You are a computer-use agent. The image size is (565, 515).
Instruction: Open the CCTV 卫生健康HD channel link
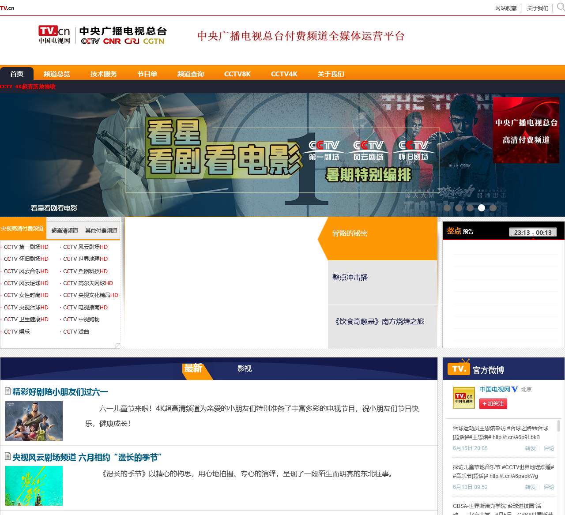click(x=26, y=319)
